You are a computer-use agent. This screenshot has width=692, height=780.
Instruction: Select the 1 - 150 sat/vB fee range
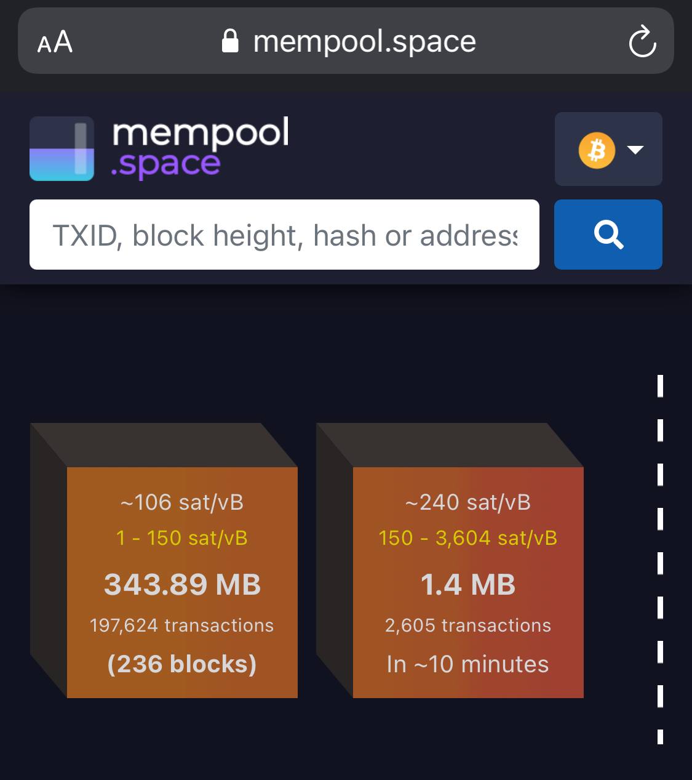(x=182, y=538)
